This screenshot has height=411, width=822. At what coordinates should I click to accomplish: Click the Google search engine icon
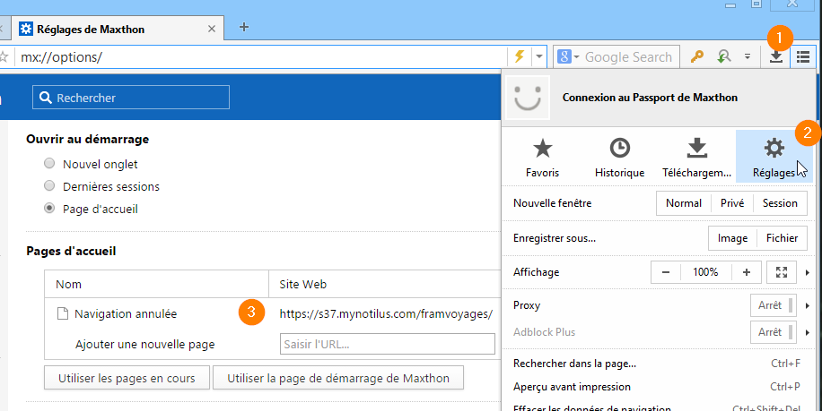click(564, 56)
